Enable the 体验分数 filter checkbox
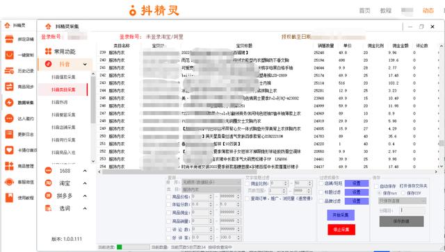445x252 pixels. tap(168, 205)
